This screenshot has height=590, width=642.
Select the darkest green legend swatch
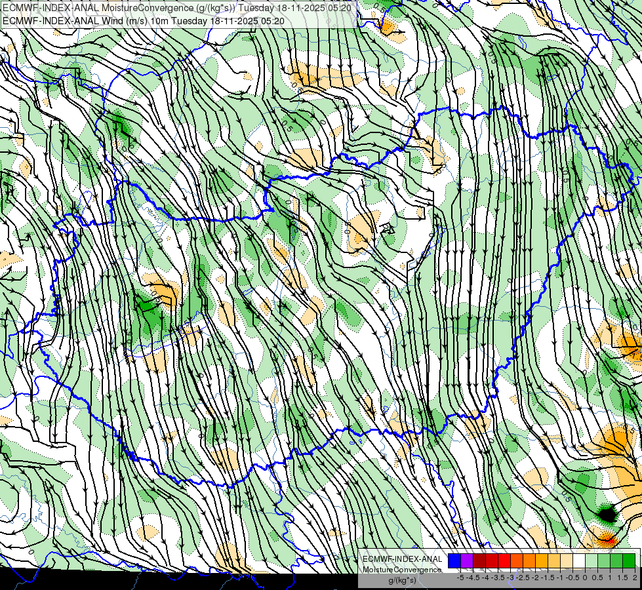(x=630, y=561)
